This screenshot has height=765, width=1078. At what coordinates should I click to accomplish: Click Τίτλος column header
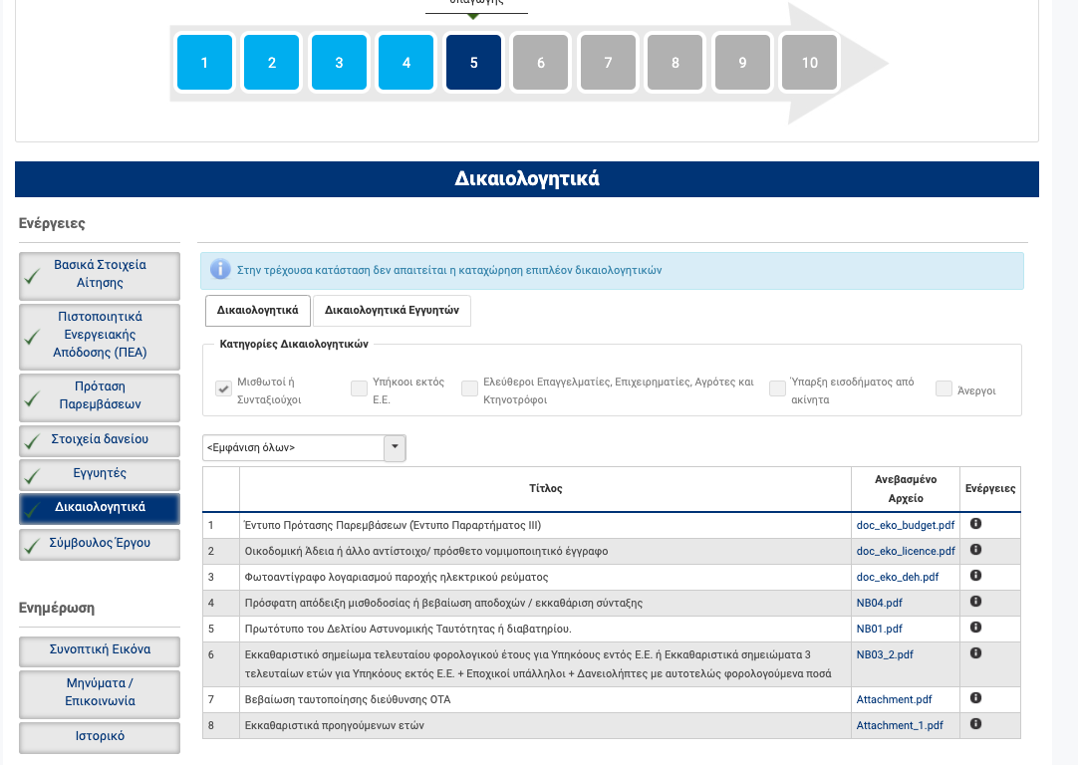pyautogui.click(x=545, y=489)
